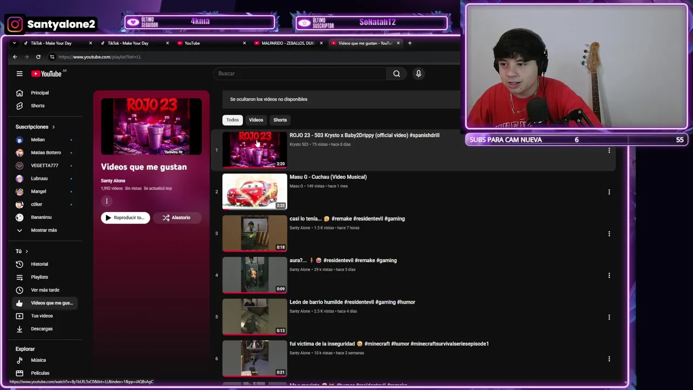Open playlist more options three dots
693x390 pixels.
click(x=107, y=201)
